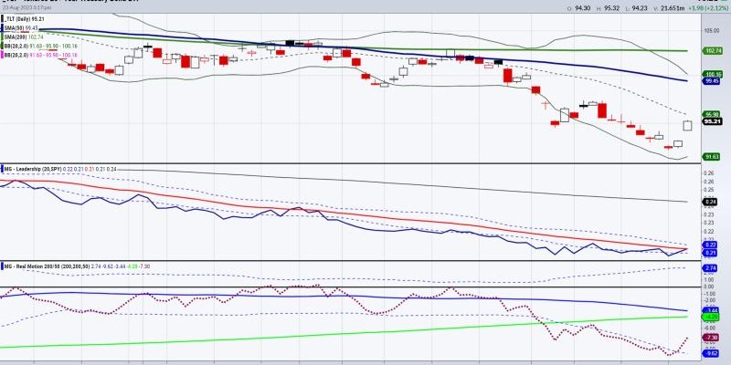The height and width of the screenshot is (365, 731).
Task: Select the SMA(200) 102.74 indicator label
Action: click(24, 36)
